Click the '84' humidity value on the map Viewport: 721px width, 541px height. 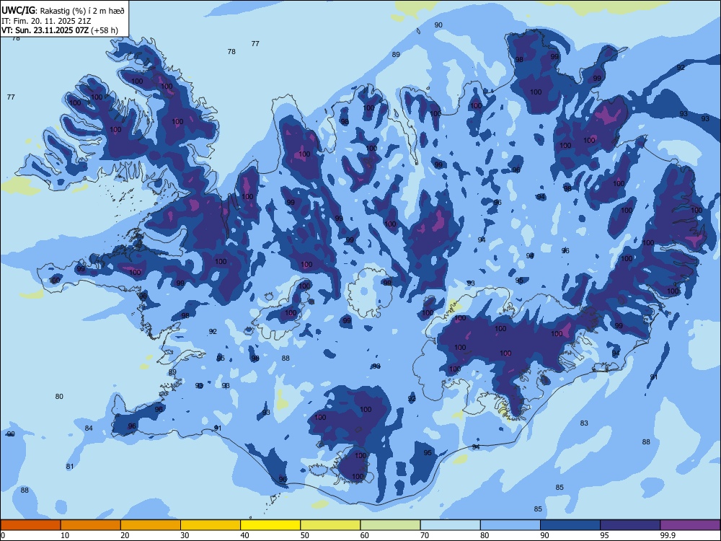(89, 428)
